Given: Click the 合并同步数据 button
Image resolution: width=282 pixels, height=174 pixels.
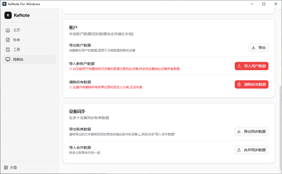Looking at the screenshot, I should [x=251, y=150].
